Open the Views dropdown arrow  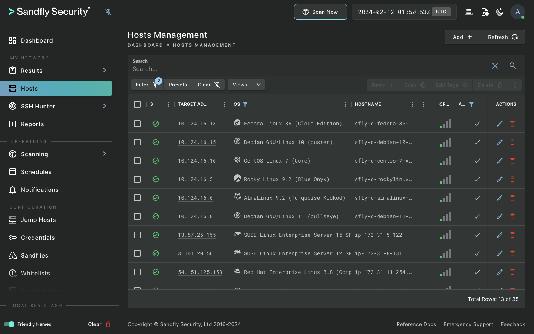click(x=259, y=85)
